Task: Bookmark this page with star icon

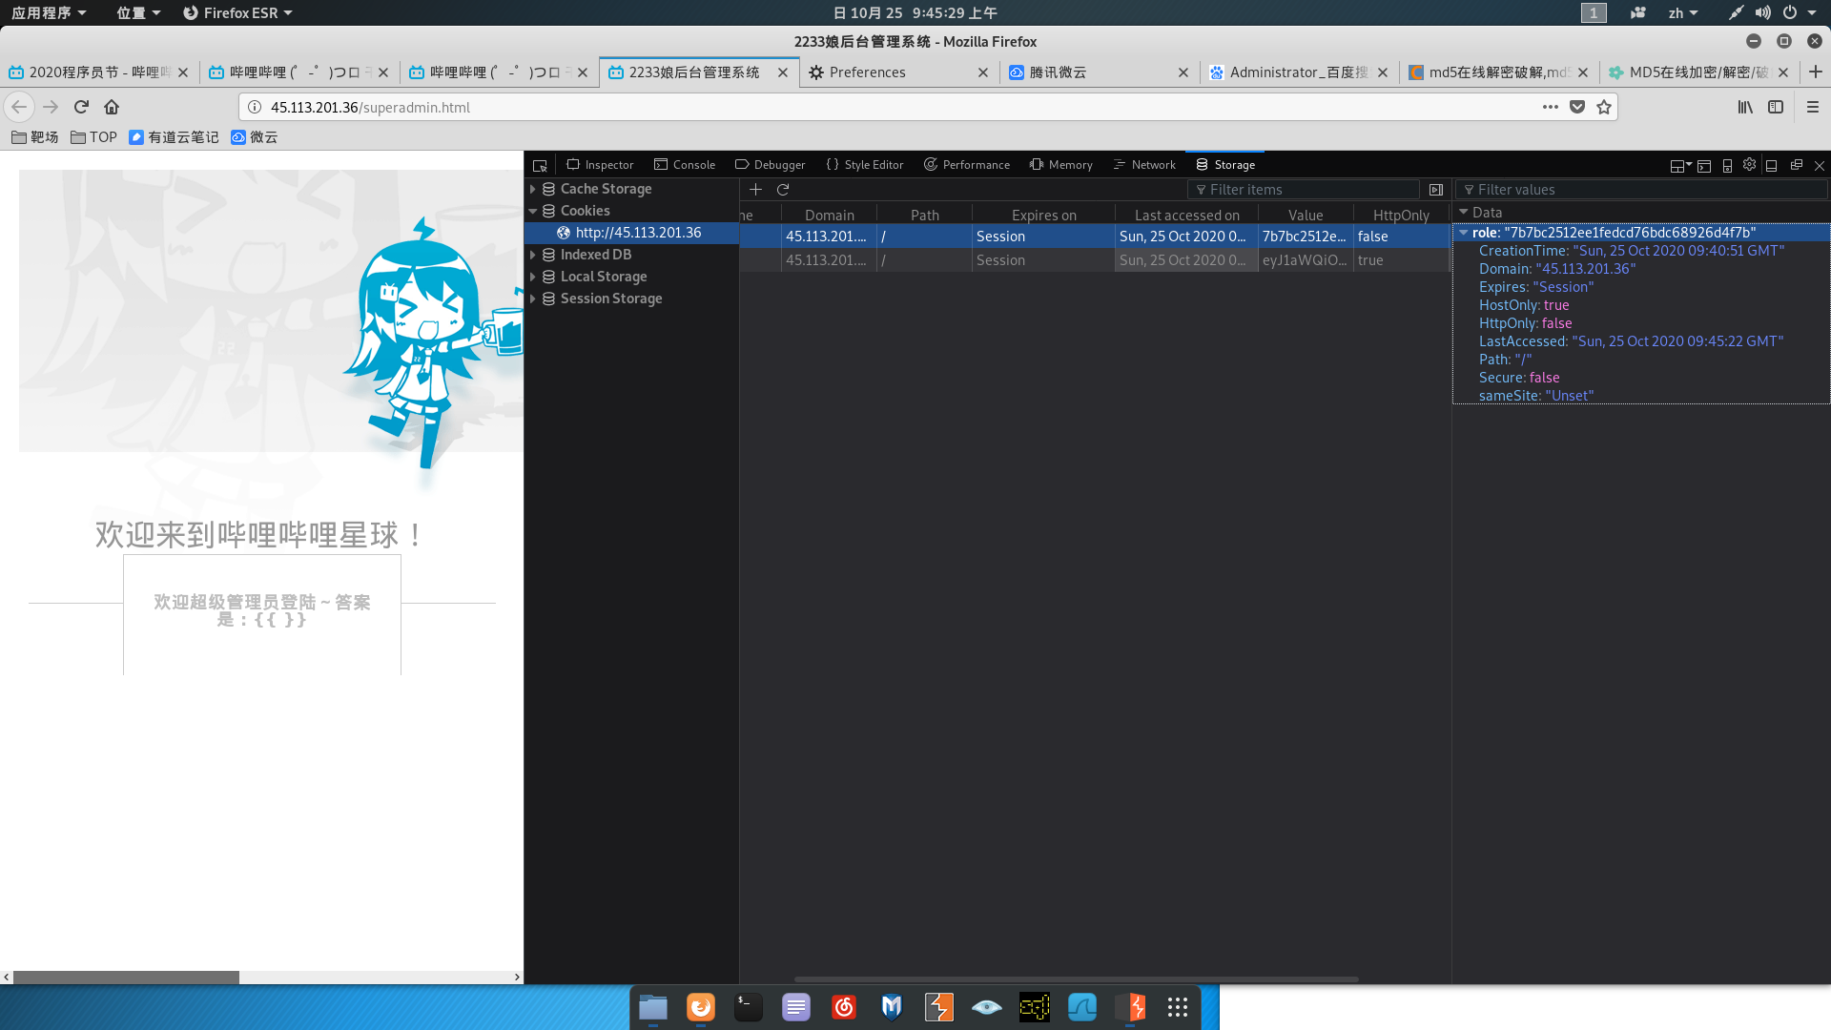Action: pyautogui.click(x=1604, y=107)
